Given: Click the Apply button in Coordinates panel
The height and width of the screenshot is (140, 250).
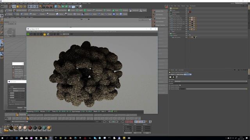Looking at the screenshot, I should 147,133.
